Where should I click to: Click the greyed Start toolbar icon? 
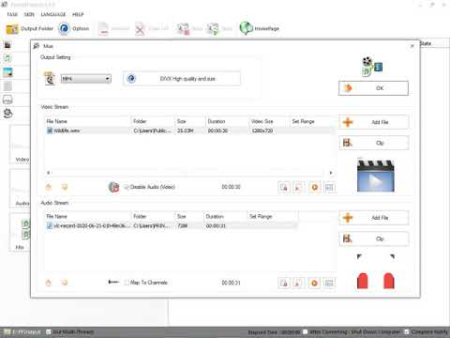(x=213, y=29)
